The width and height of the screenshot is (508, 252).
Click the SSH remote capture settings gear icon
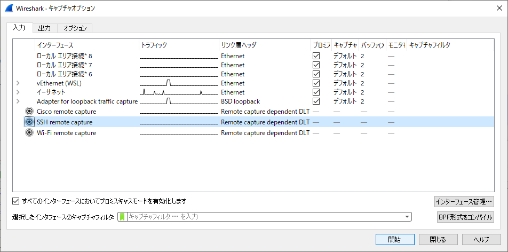pos(29,122)
